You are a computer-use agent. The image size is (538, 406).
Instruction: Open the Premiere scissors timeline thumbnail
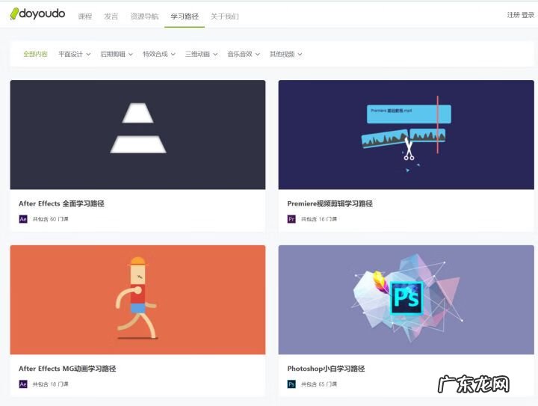click(x=406, y=135)
